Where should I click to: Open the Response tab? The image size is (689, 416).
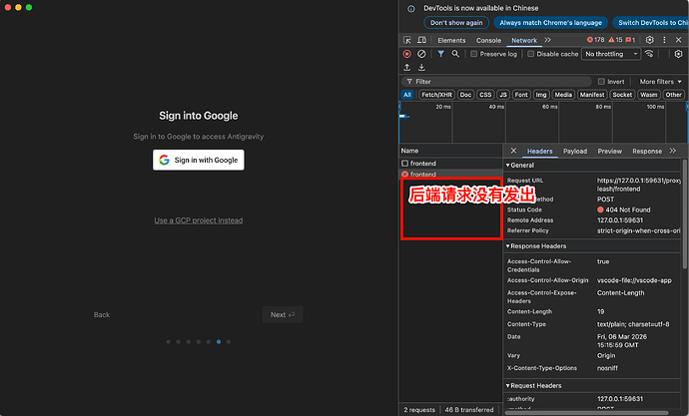pos(647,151)
